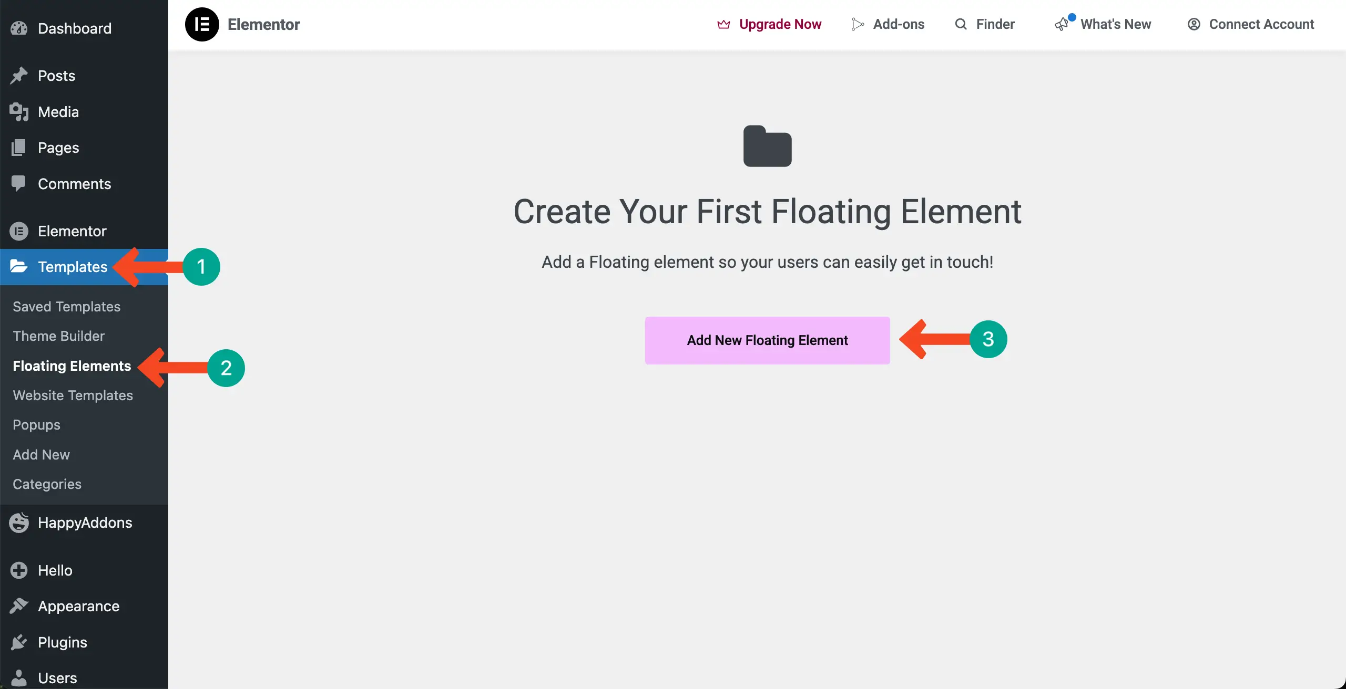Select Floating Elements submenu item
Image resolution: width=1346 pixels, height=689 pixels.
72,366
